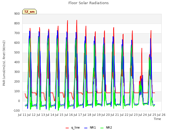Click the green NR2 legend swatch
This screenshot has height=133, width=178.
[x=102, y=128]
